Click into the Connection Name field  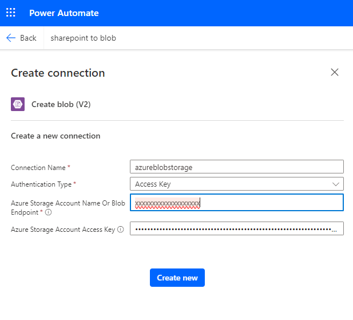point(237,167)
